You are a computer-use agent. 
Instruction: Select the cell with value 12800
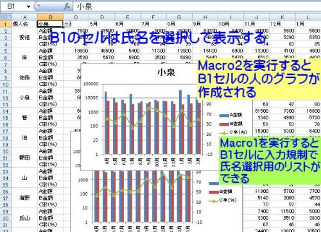point(179,51)
